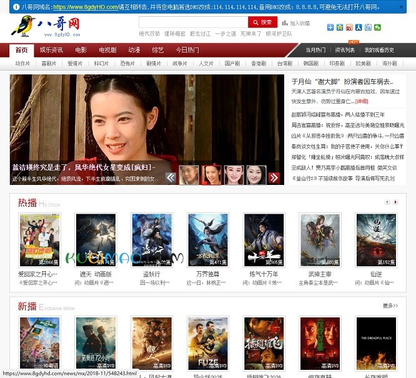Click hot keyword 肥龙过江
416x378 pixels.
[x=200, y=34]
